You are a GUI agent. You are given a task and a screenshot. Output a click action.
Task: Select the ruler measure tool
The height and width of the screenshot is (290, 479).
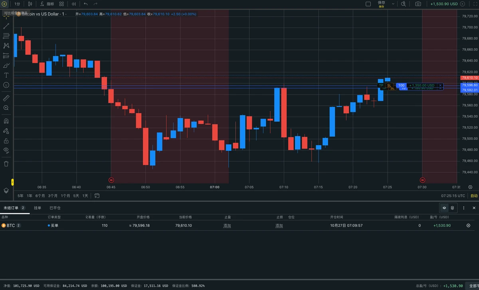point(6,98)
